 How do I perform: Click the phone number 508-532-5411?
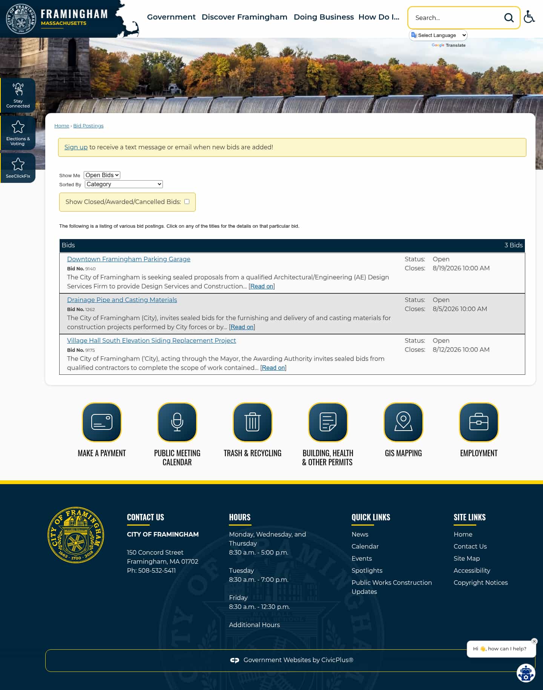(x=157, y=570)
